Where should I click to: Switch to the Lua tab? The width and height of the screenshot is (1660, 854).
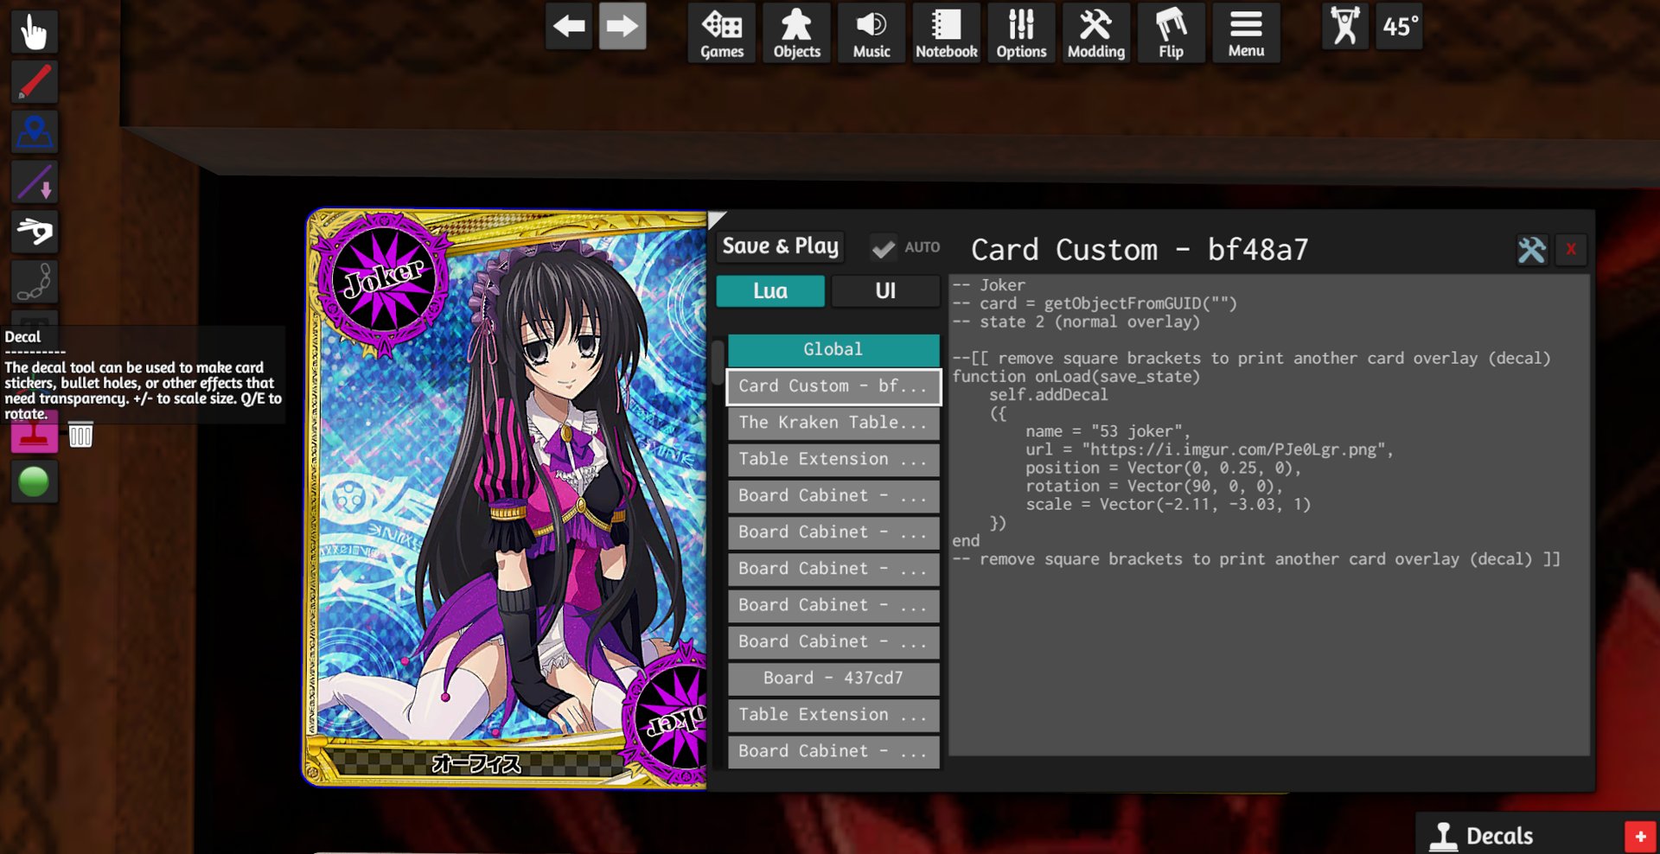coord(770,291)
